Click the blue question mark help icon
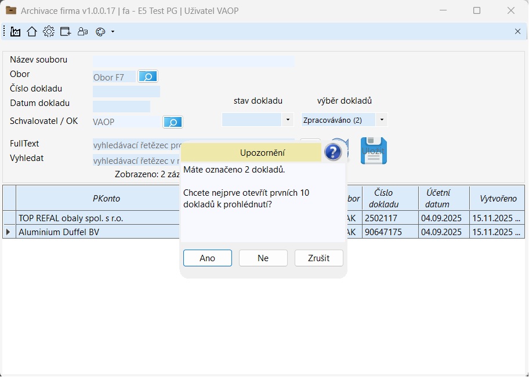The image size is (529, 377). 333,152
